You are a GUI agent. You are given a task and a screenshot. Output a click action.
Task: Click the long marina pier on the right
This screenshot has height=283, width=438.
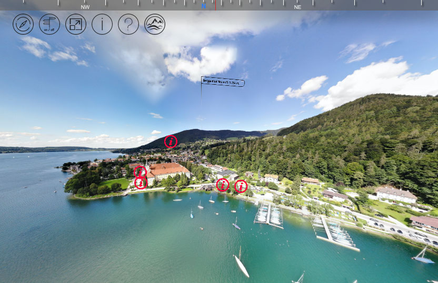pyautogui.click(x=336, y=235)
